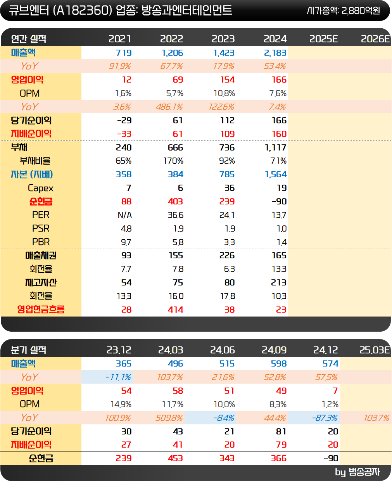The image size is (392, 481).
Task: Select the 2022 operating profit '69'
Action: tap(178, 80)
